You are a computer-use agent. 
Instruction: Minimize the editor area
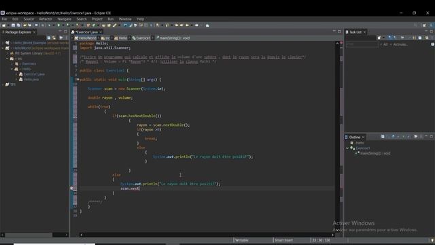click(x=334, y=31)
